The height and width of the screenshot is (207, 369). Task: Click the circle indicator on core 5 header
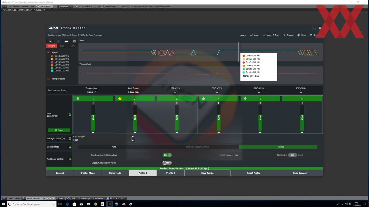pos(245,98)
